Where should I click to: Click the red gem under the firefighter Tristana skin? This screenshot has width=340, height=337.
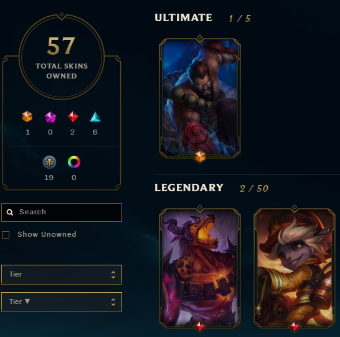295,326
